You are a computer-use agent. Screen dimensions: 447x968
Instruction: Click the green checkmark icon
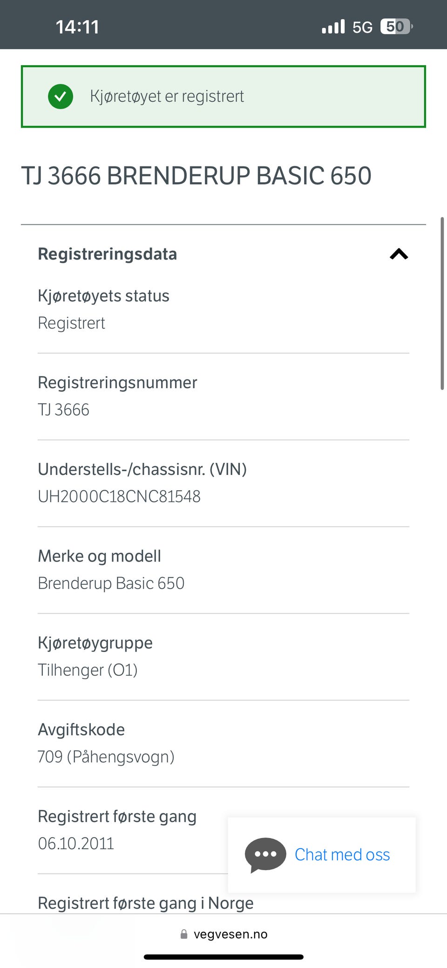(61, 96)
